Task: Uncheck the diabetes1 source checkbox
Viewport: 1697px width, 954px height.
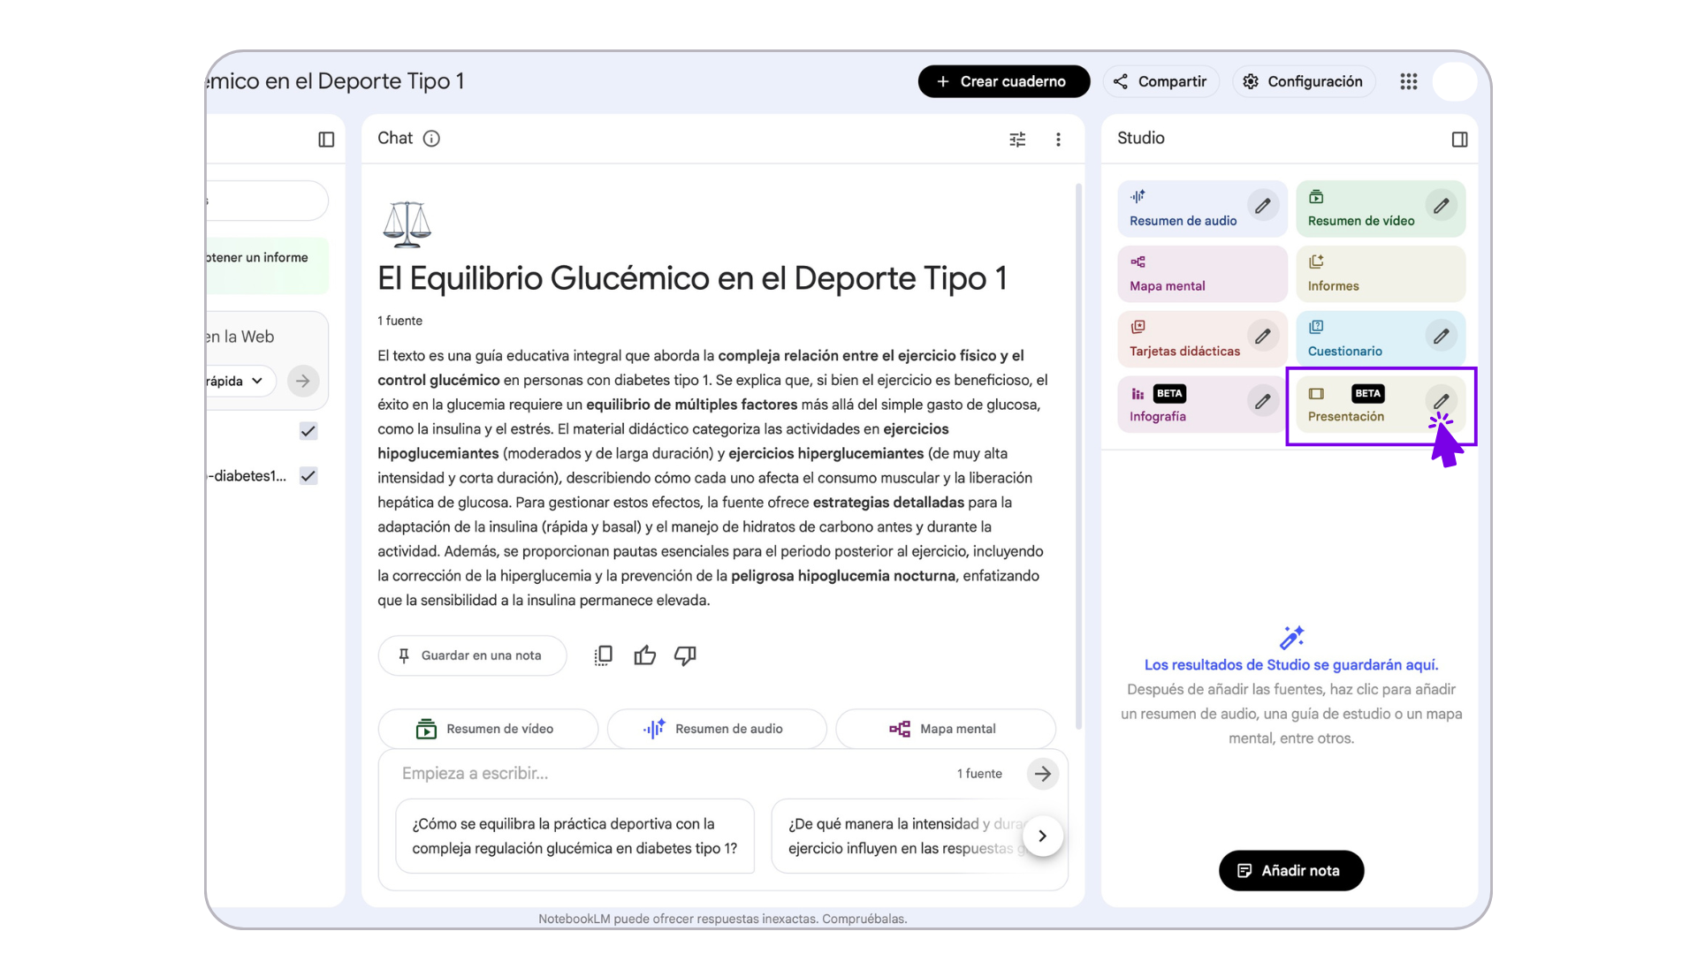Action: [x=308, y=476]
